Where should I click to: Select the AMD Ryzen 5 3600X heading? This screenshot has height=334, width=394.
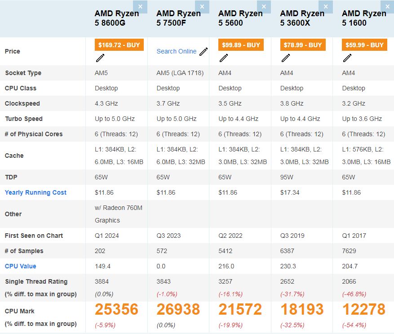302,18
